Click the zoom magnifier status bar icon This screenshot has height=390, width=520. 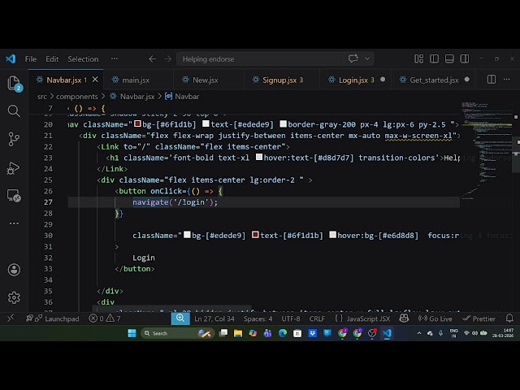180,318
